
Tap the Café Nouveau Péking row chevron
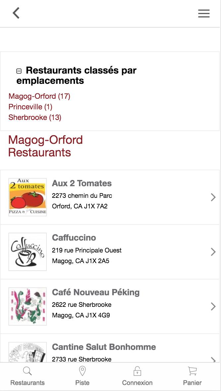(213, 307)
